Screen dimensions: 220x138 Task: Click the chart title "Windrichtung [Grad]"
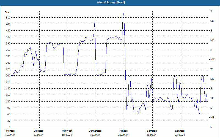[x=111, y=2]
